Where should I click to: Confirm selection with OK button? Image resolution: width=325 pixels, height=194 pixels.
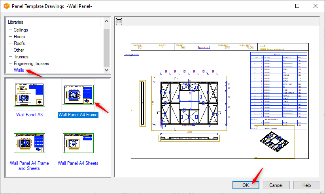click(246, 185)
